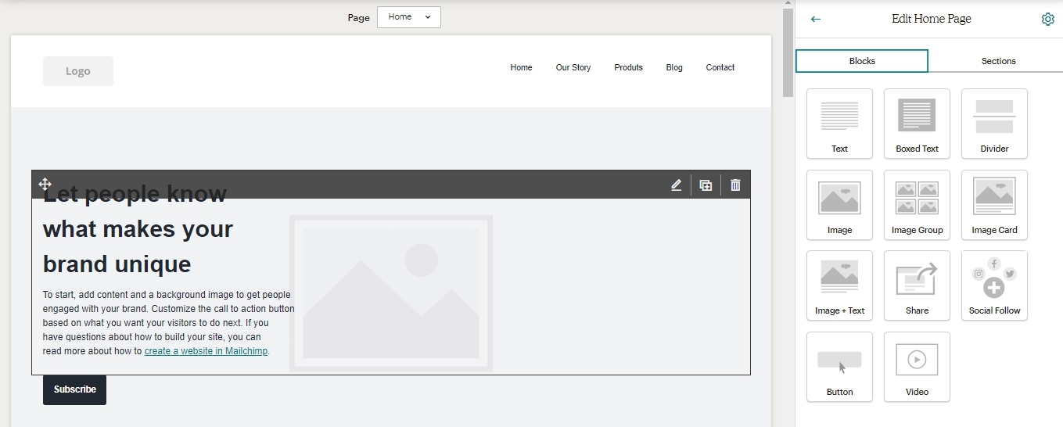The width and height of the screenshot is (1063, 427).
Task: Click the move handle on the selected block
Action: coord(45,185)
